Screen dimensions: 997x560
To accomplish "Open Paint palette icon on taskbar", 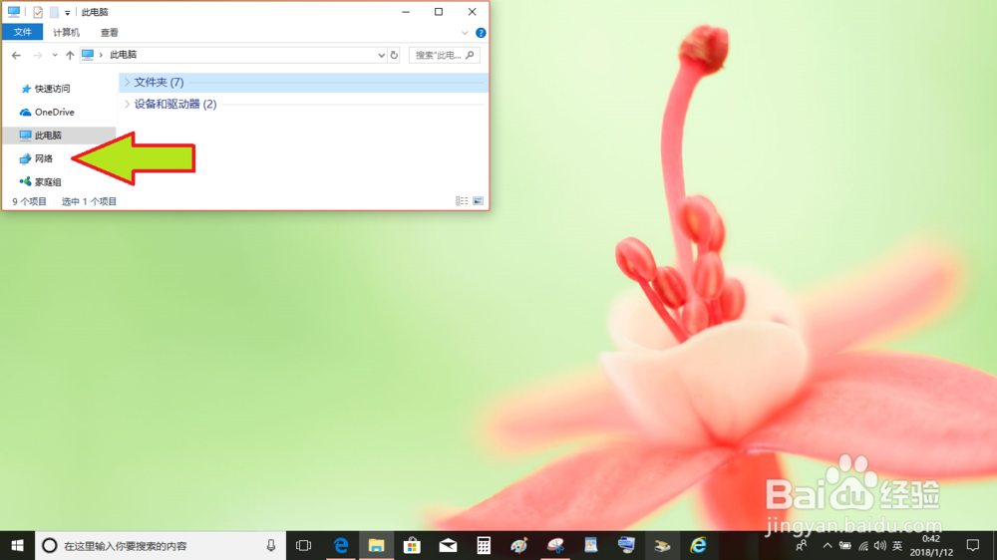I will [x=518, y=545].
